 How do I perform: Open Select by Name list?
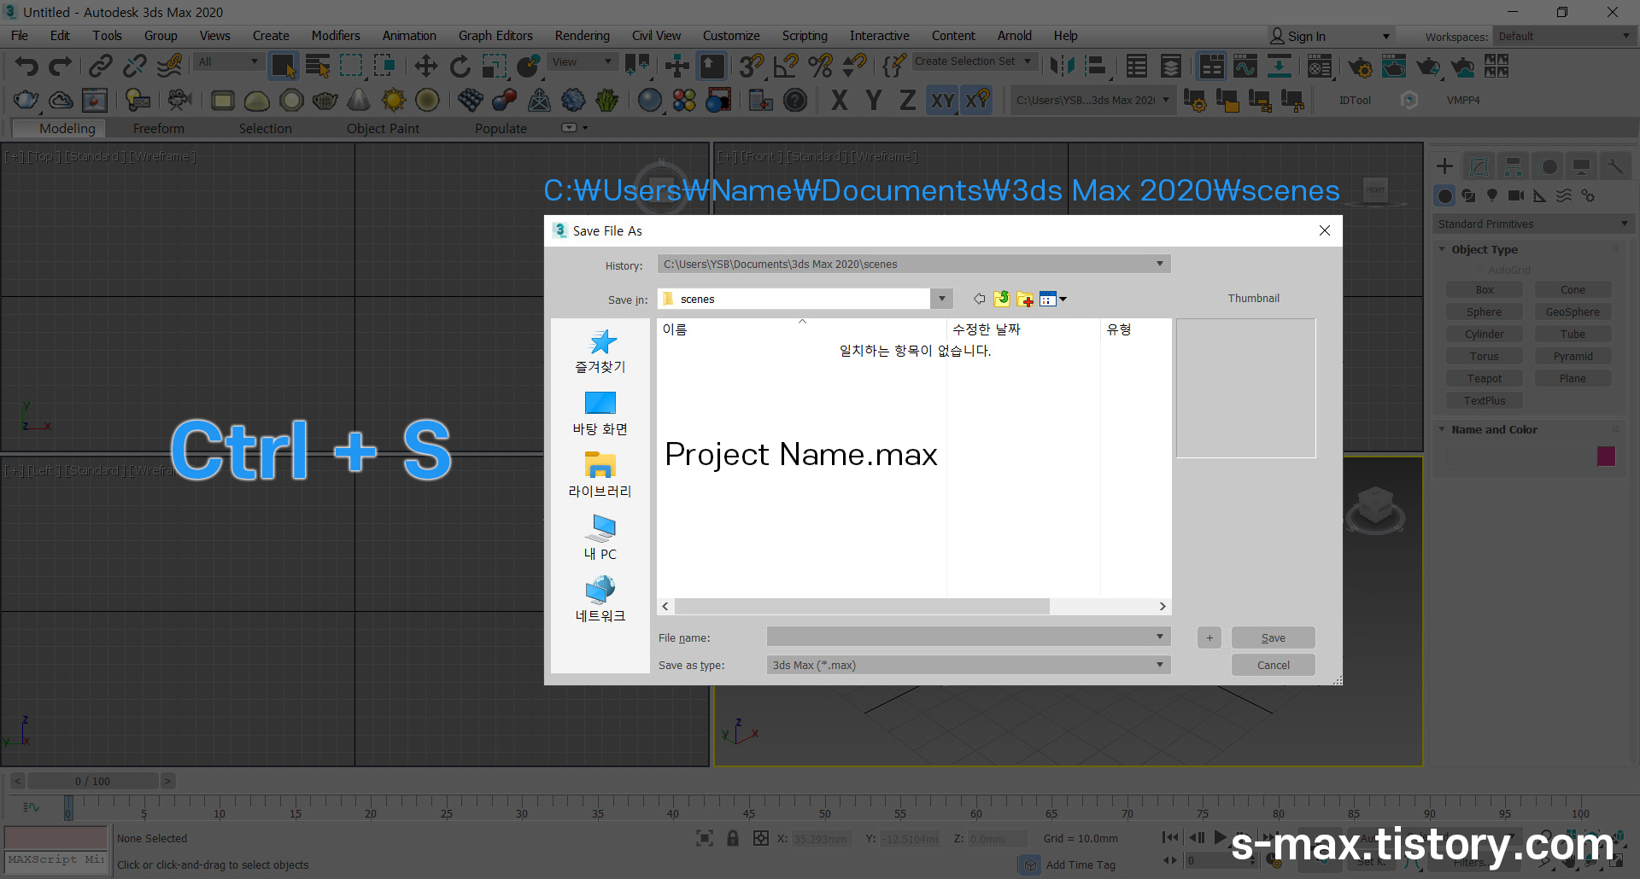point(318,66)
